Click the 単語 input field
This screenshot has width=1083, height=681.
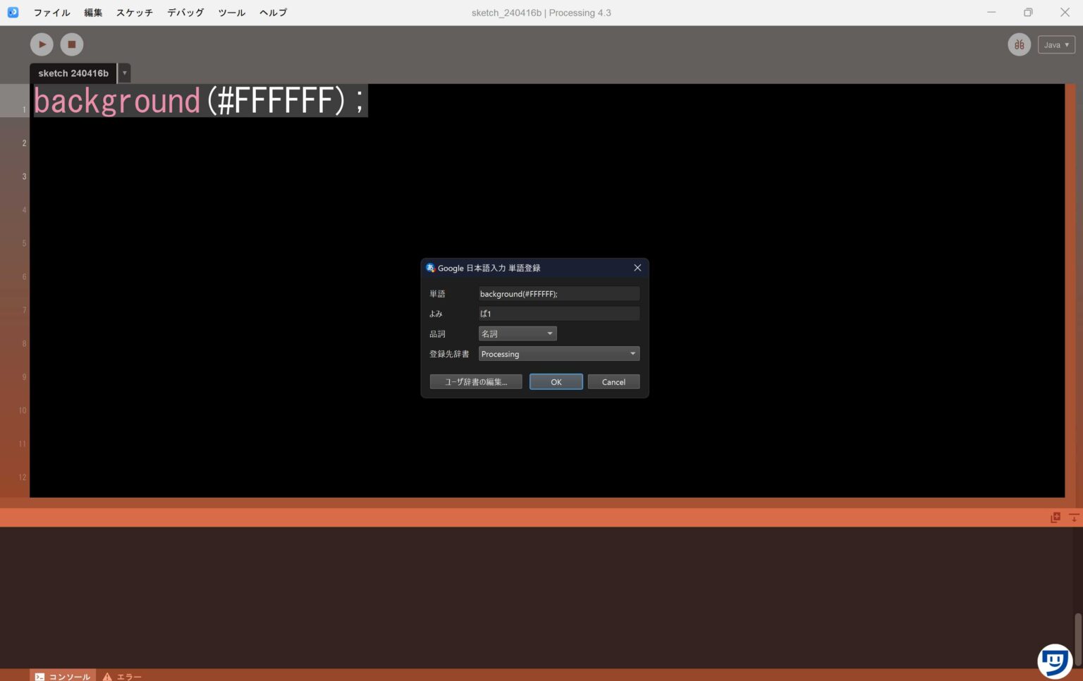(558, 294)
